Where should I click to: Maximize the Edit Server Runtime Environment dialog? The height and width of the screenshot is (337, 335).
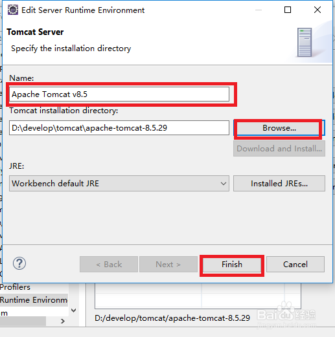pyautogui.click(x=288, y=10)
